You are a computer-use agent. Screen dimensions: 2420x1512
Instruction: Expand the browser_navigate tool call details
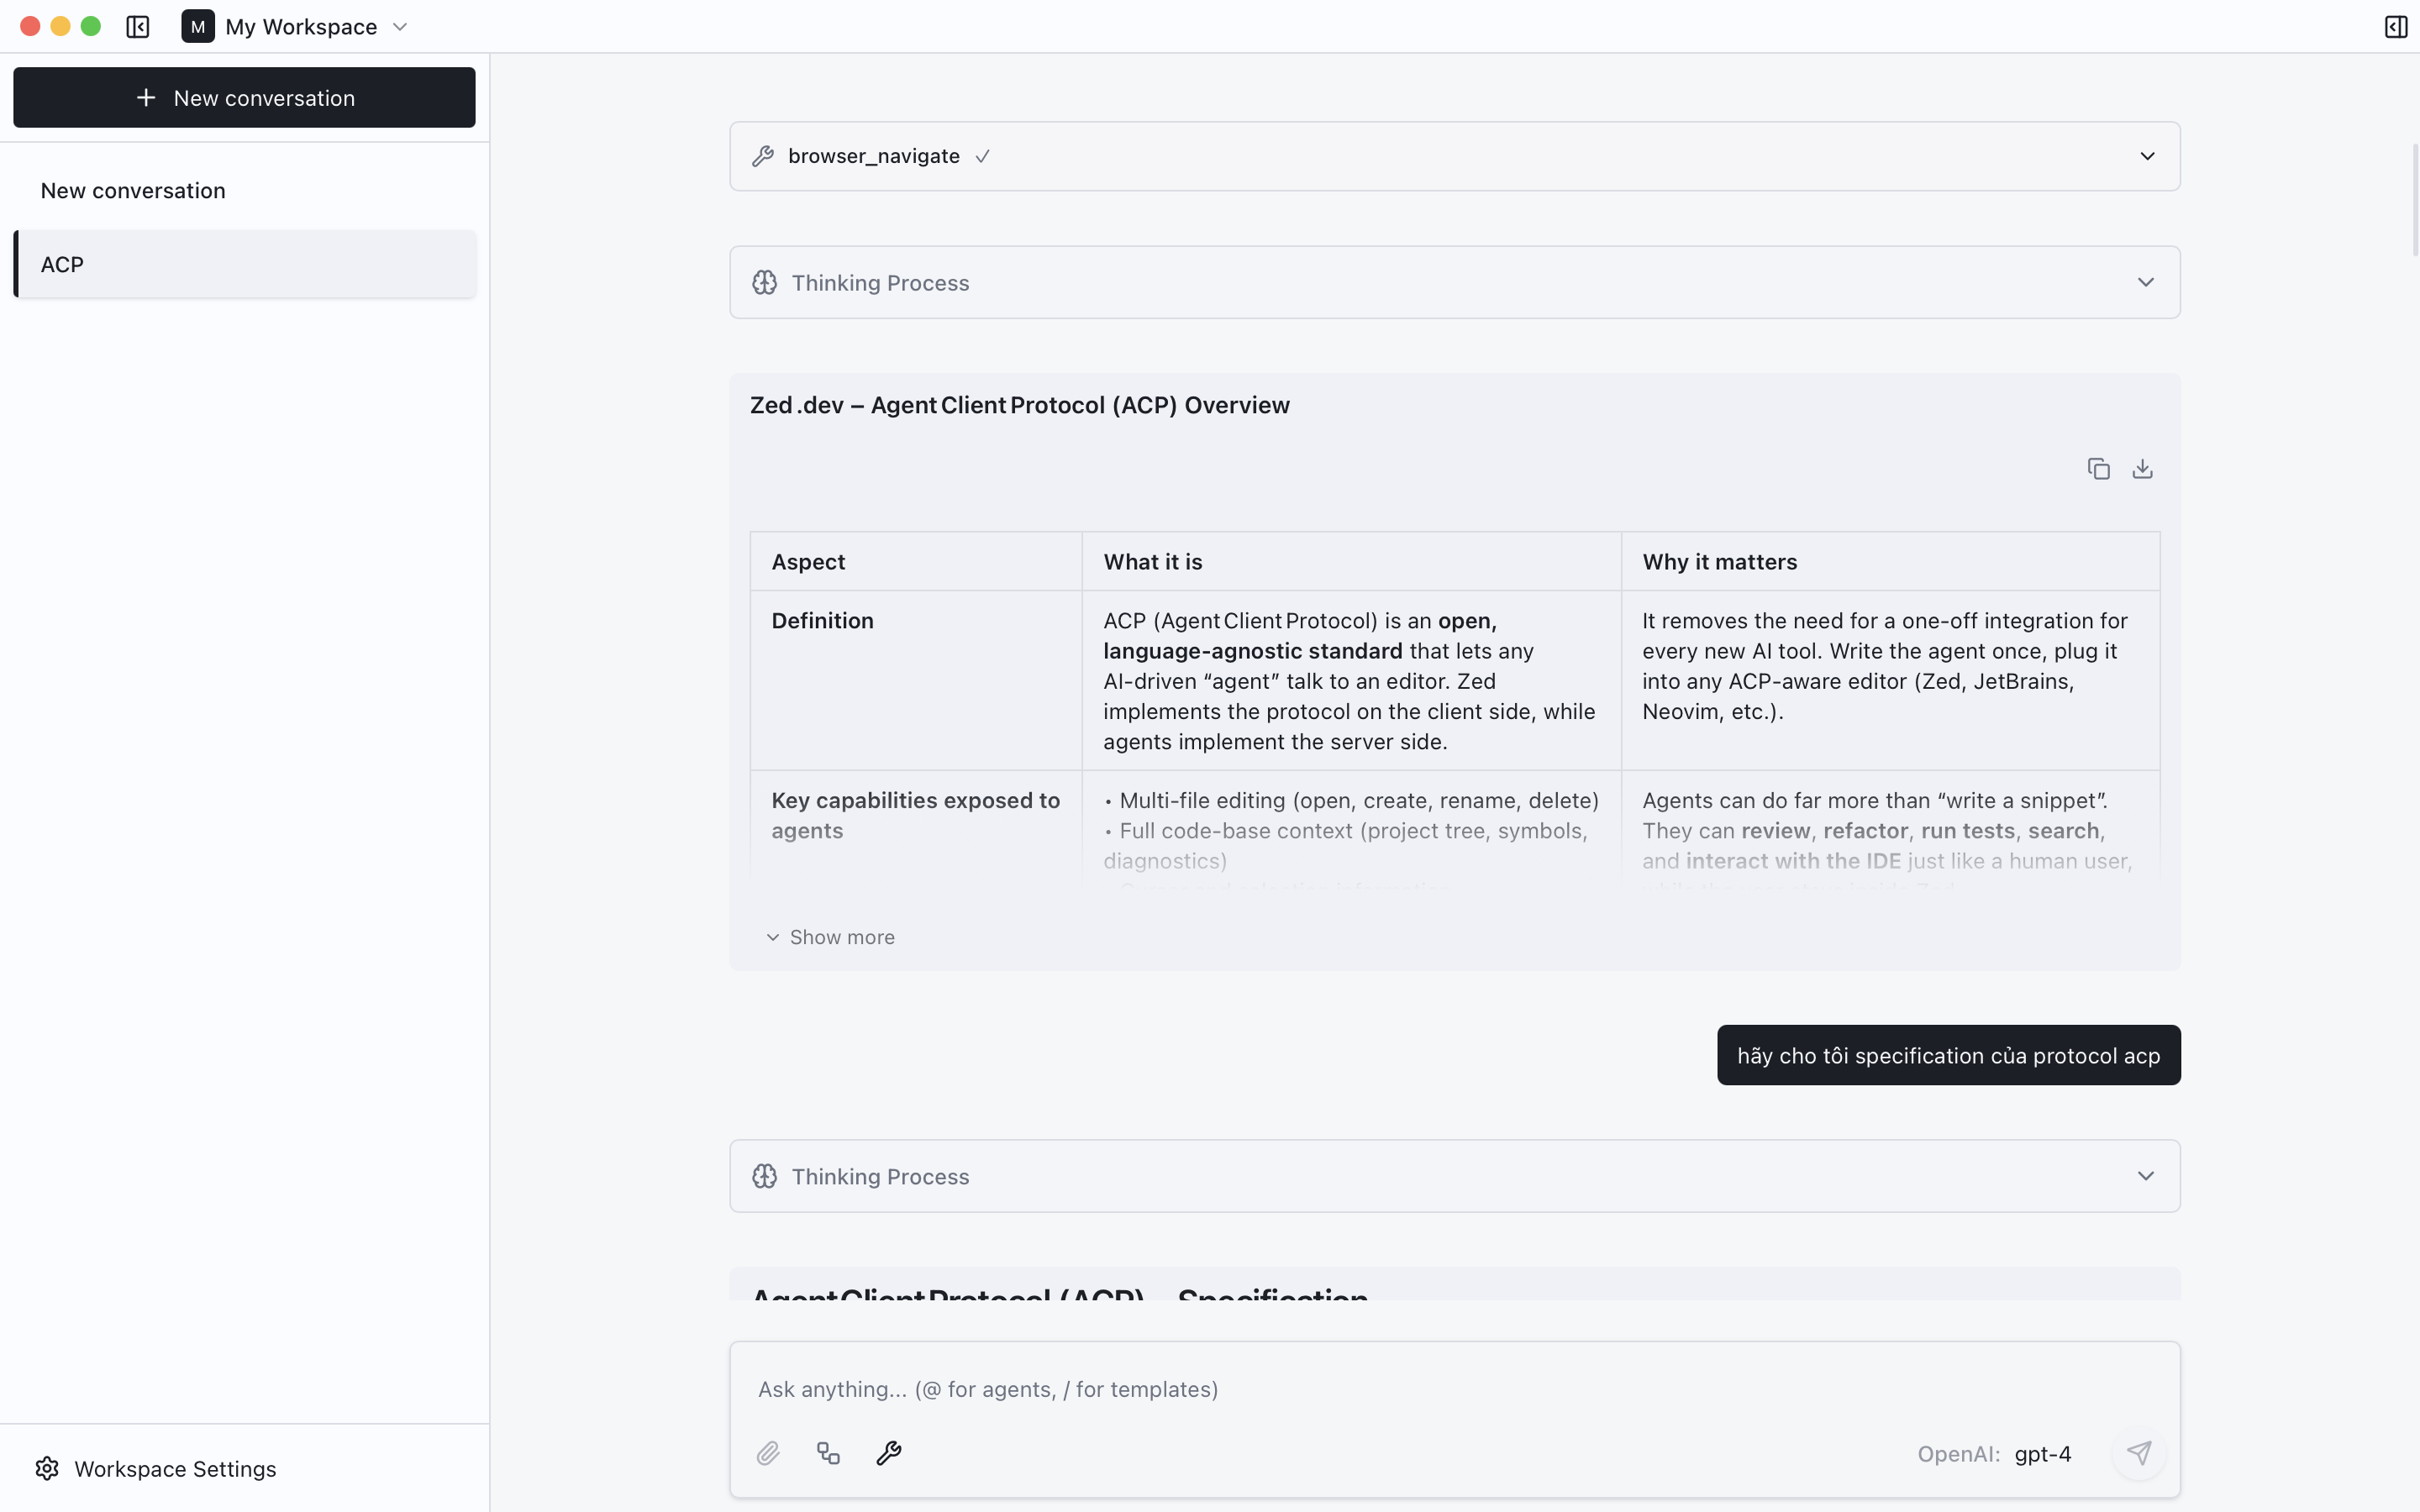point(2146,155)
